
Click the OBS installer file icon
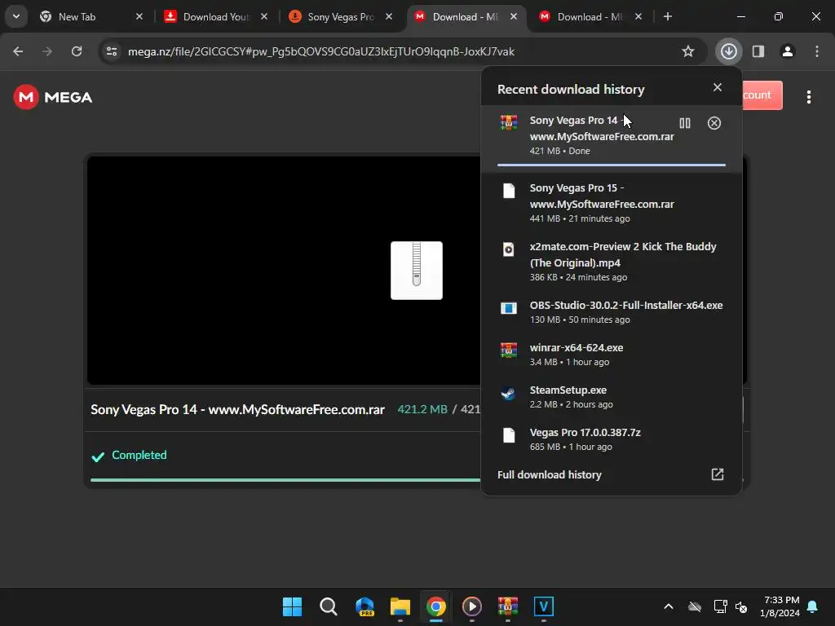coord(509,308)
